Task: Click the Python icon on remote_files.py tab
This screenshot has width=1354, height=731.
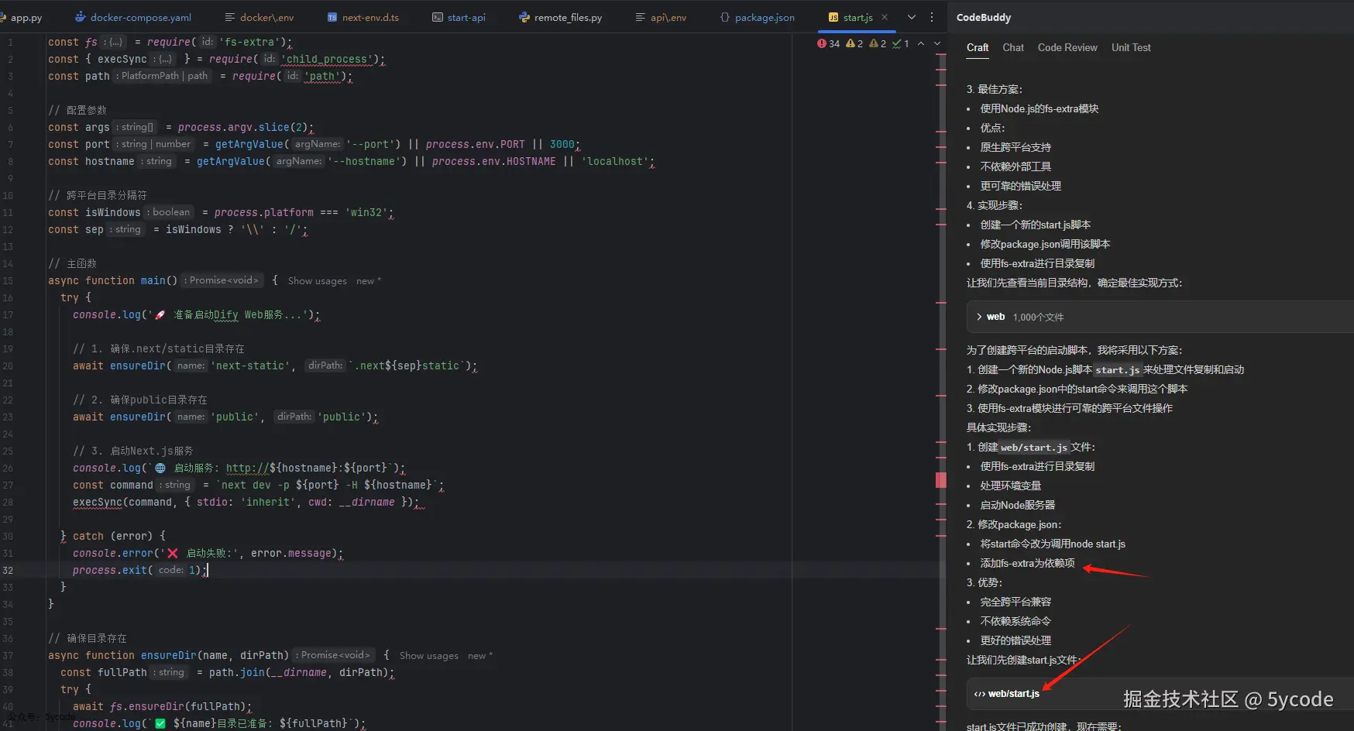Action: pos(524,17)
